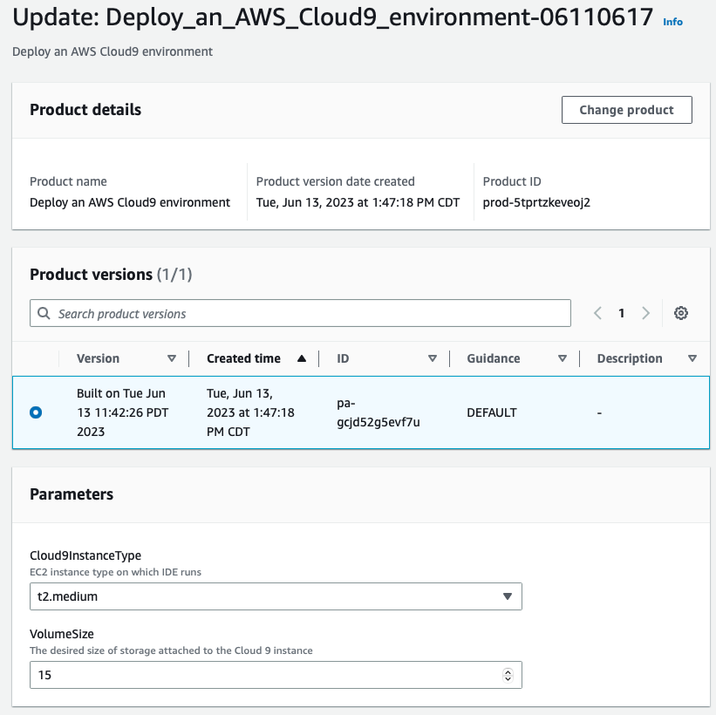Click the Description column header
716x715 pixels.
(630, 358)
